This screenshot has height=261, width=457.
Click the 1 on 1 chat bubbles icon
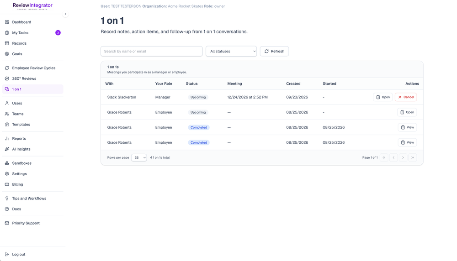point(7,89)
